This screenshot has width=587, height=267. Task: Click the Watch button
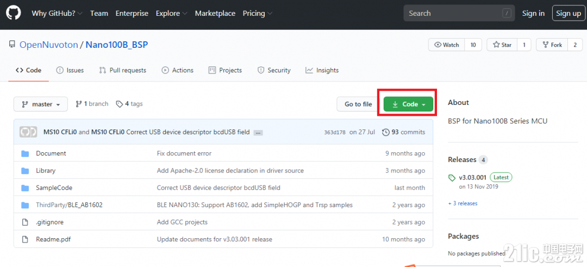(x=447, y=45)
